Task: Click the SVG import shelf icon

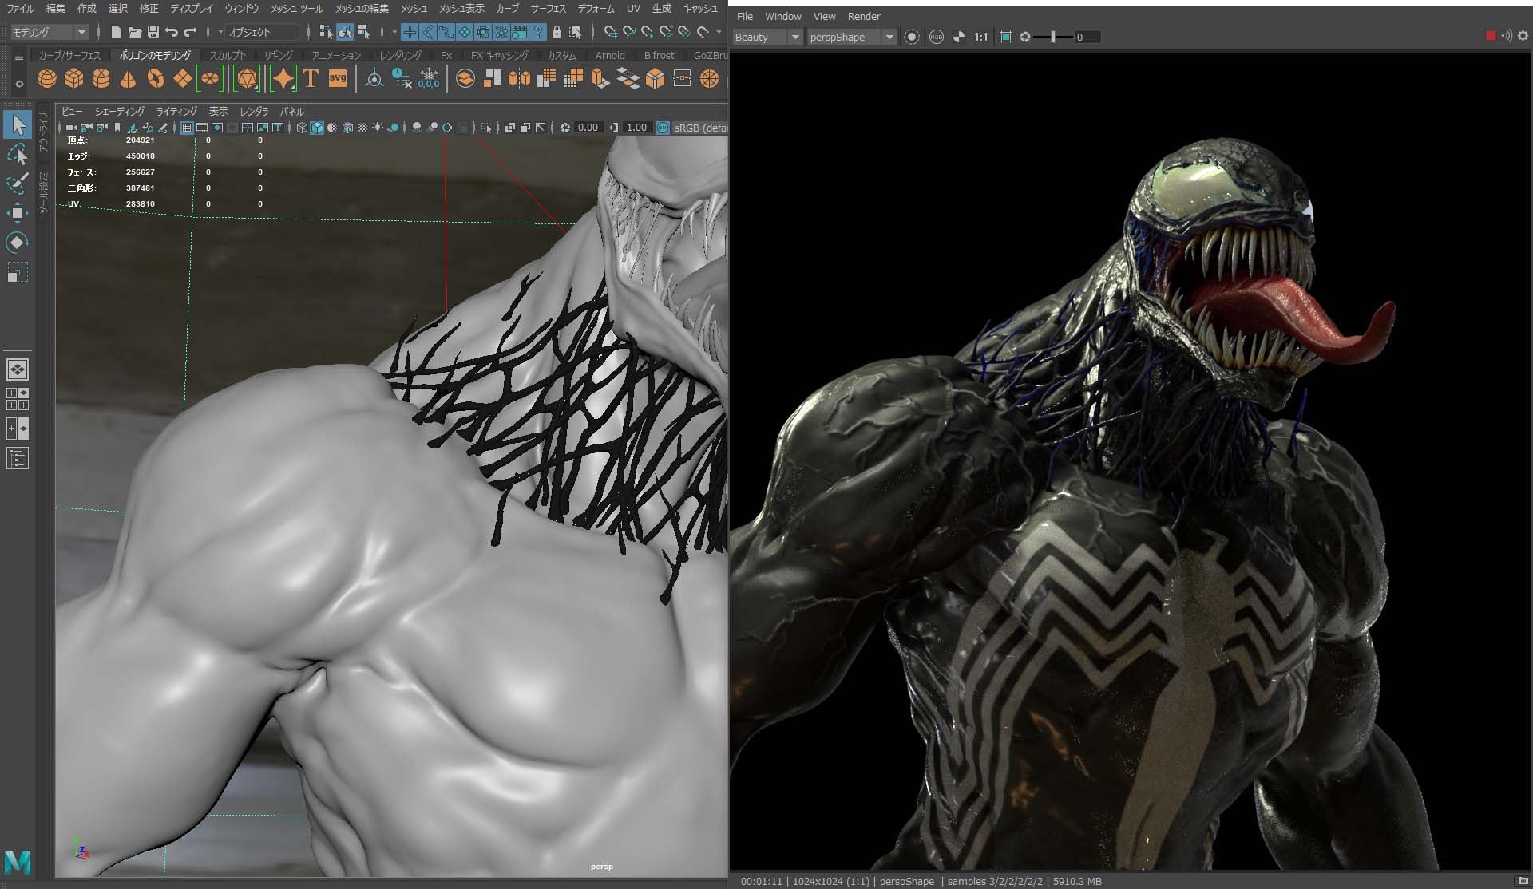Action: pyautogui.click(x=338, y=78)
